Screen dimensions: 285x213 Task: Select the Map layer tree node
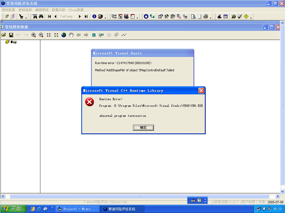[x=14, y=42]
